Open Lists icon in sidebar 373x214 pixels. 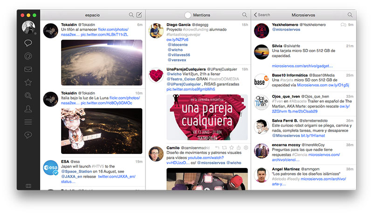click(28, 122)
